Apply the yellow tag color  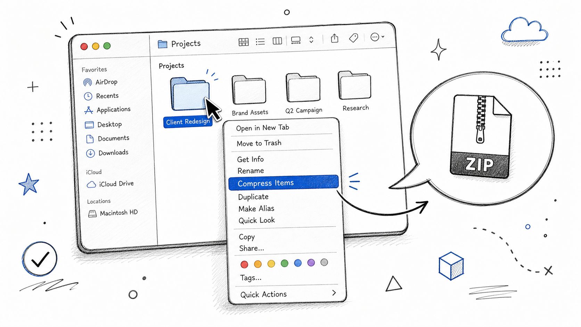tap(271, 264)
